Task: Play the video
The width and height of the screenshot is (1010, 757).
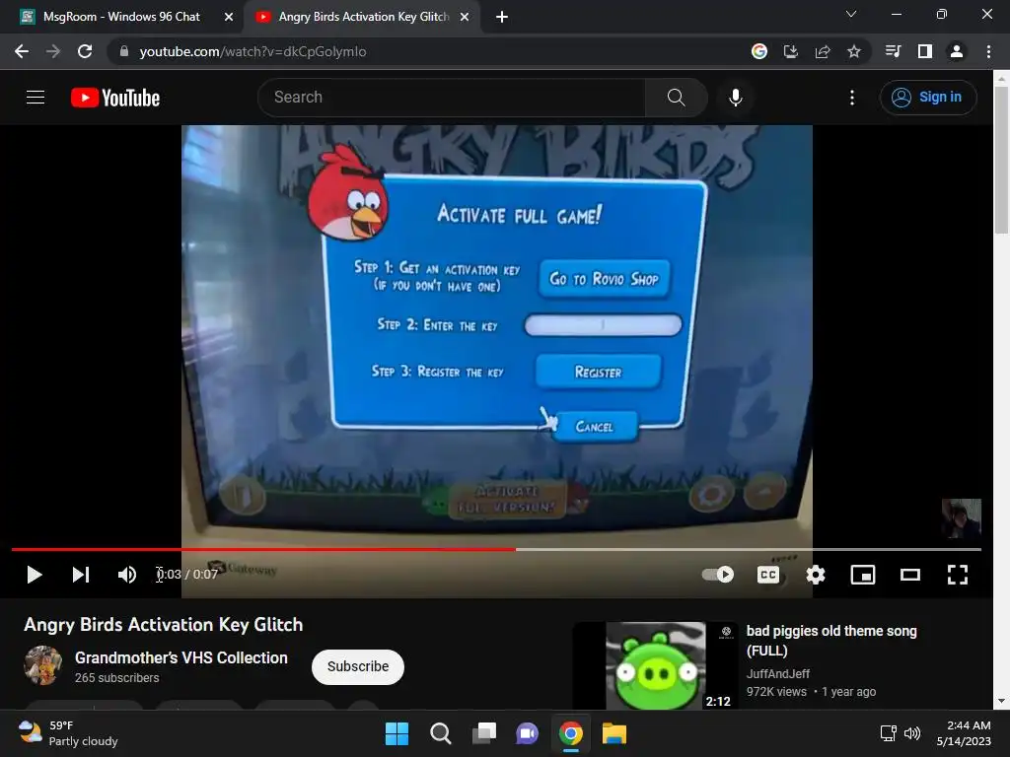Action: point(35,575)
